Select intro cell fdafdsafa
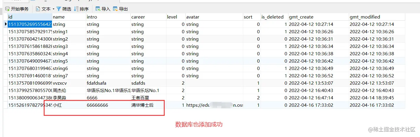 [x=108, y=83]
